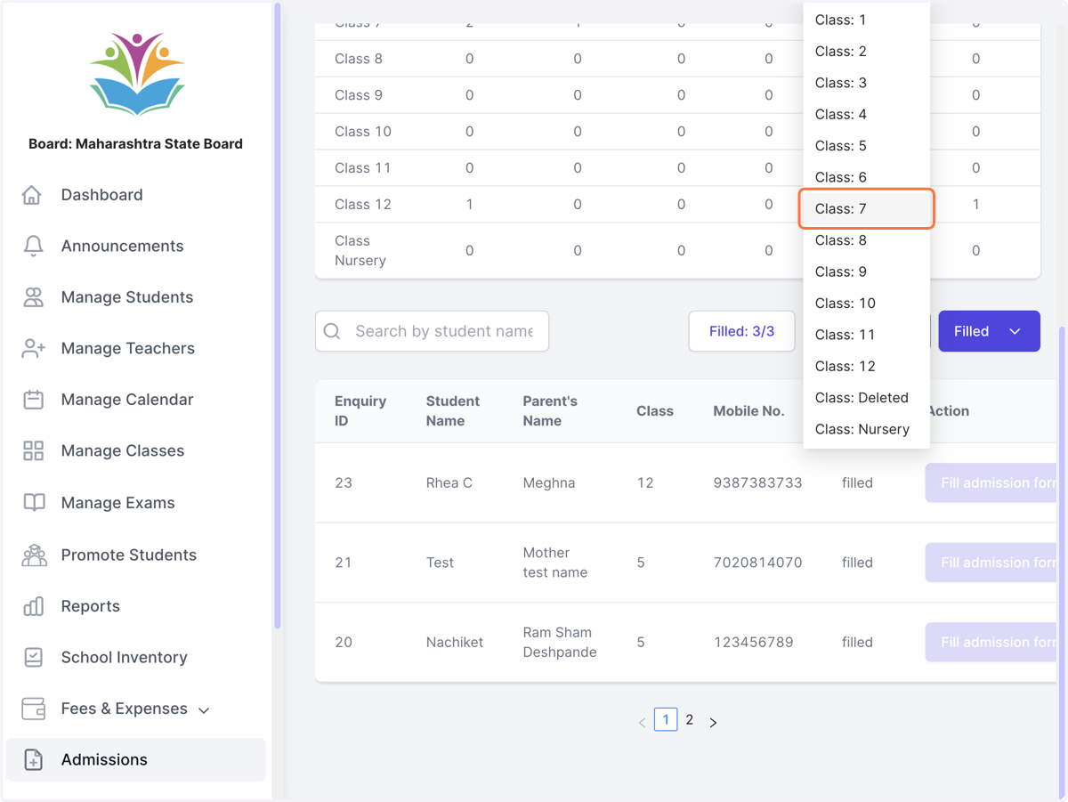Select Class: 12 from dropdown
The height and width of the screenshot is (802, 1068).
click(x=866, y=366)
